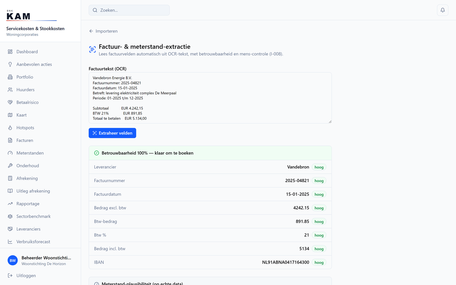456x285 pixels.
Task: Click inside the Factuurtekst OCR textarea
Action: (x=210, y=98)
